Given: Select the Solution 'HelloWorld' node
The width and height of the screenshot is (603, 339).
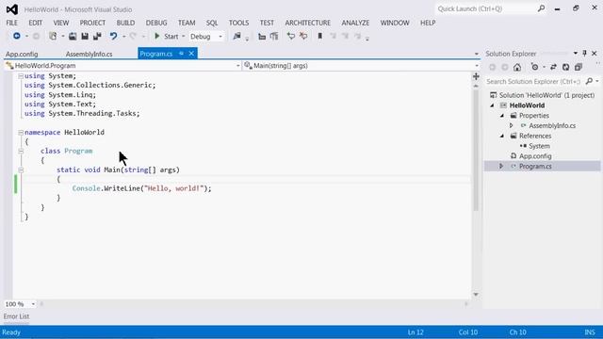Looking at the screenshot, I should (x=543, y=95).
